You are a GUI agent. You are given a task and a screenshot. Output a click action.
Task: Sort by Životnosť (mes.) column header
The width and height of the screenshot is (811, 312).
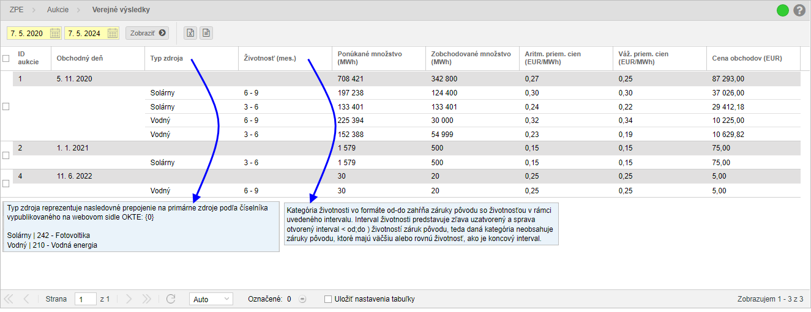point(285,58)
